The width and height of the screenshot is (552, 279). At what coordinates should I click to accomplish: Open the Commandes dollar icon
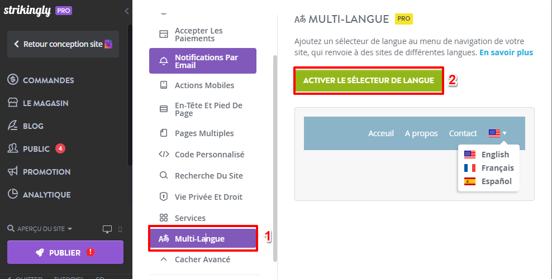click(x=13, y=80)
